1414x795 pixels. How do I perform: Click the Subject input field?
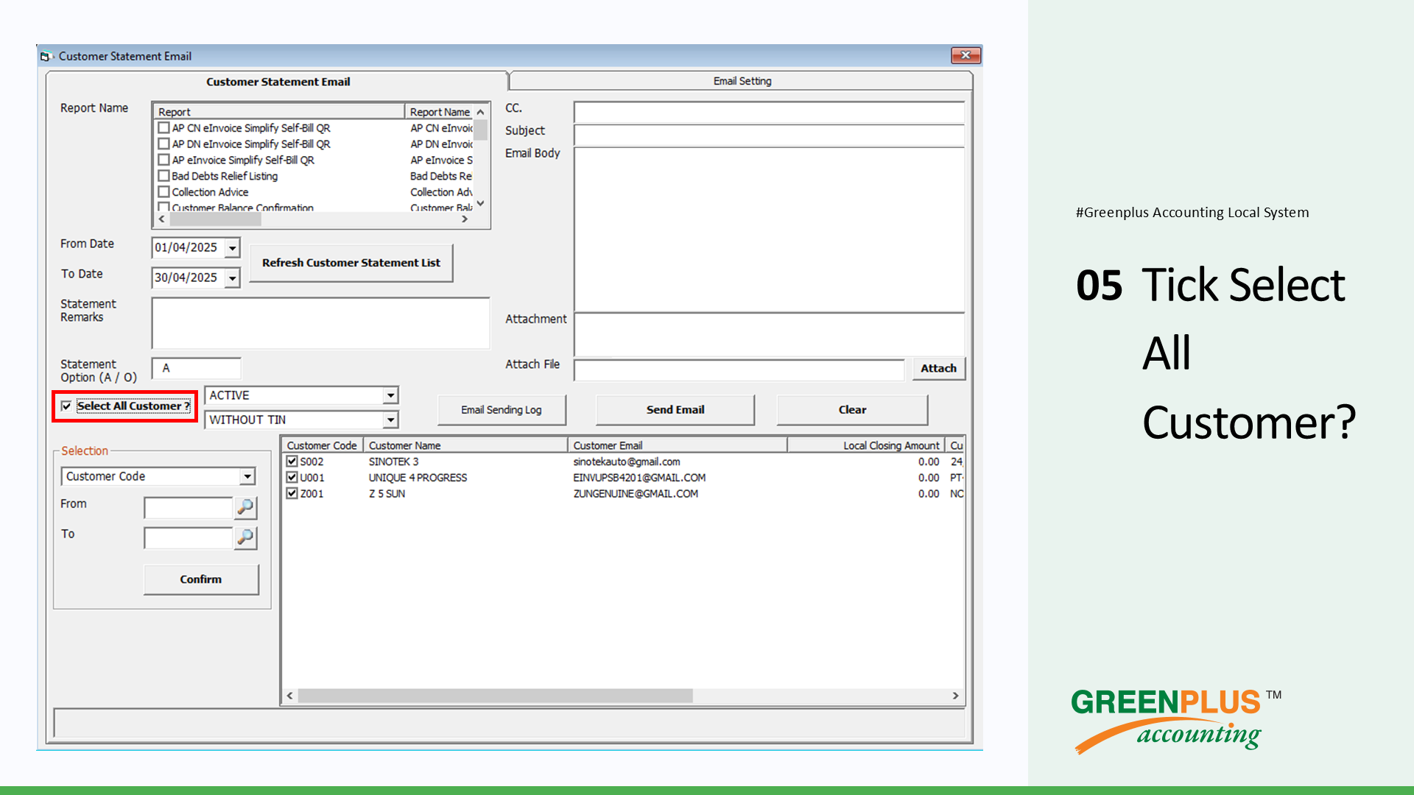(769, 135)
